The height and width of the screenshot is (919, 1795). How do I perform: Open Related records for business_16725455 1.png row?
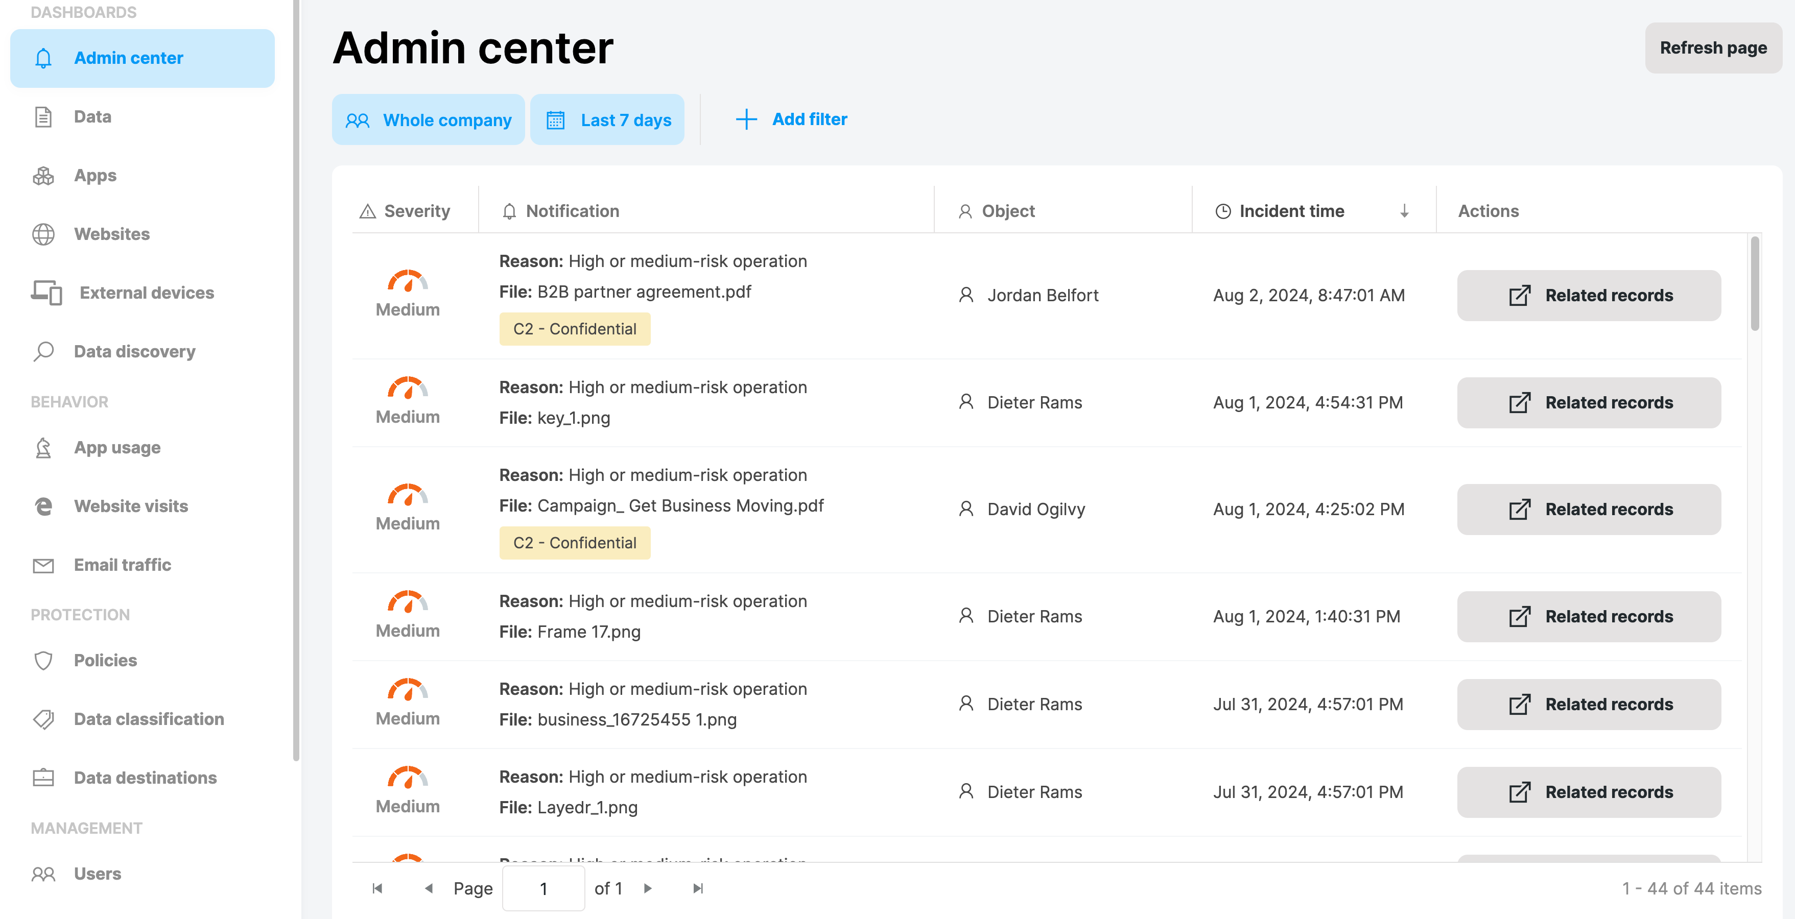[1589, 705]
